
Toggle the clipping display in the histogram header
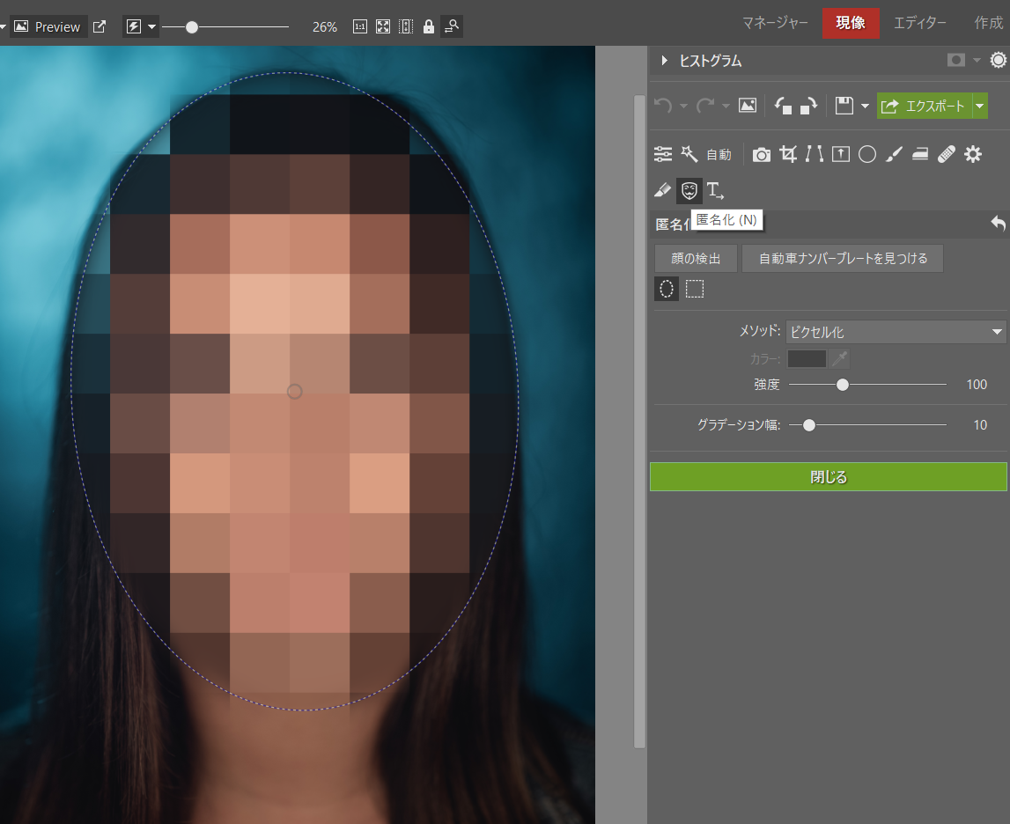coord(956,60)
